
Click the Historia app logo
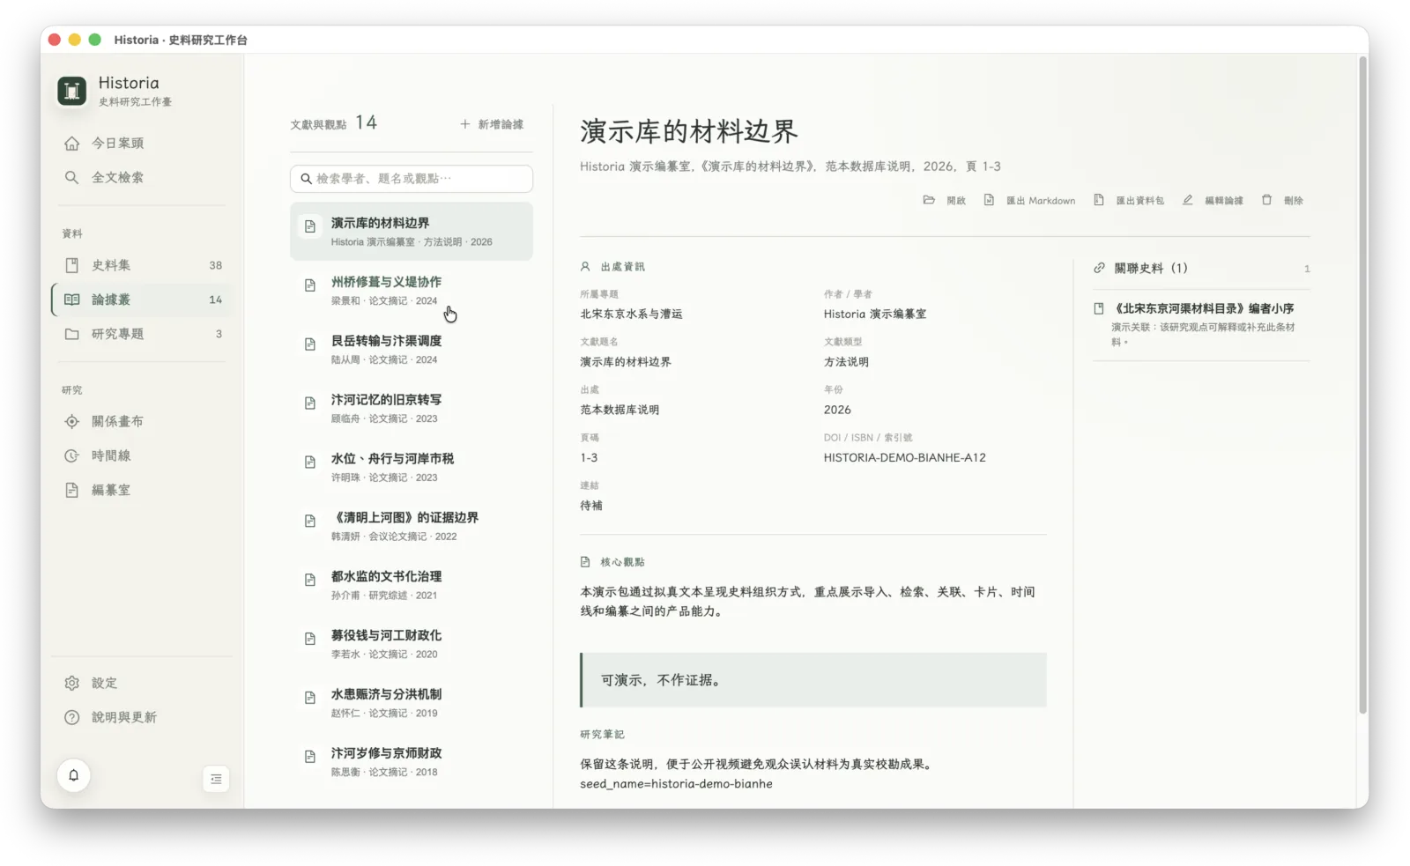tap(72, 91)
